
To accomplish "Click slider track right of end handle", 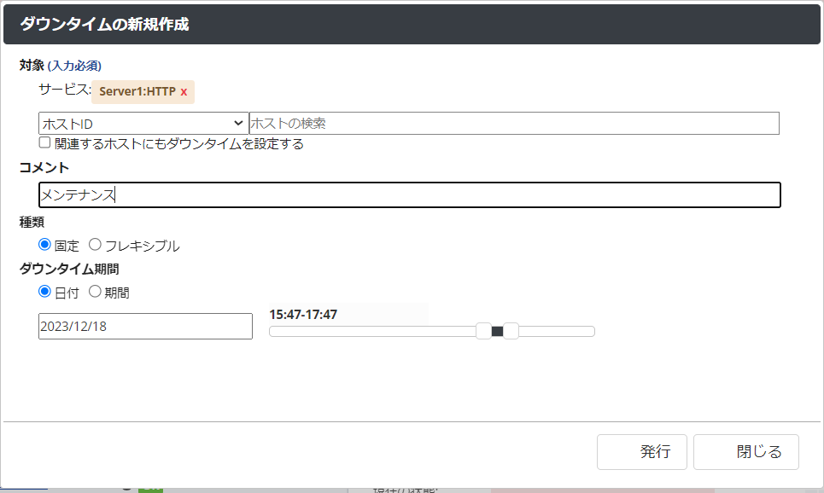I will [557, 331].
